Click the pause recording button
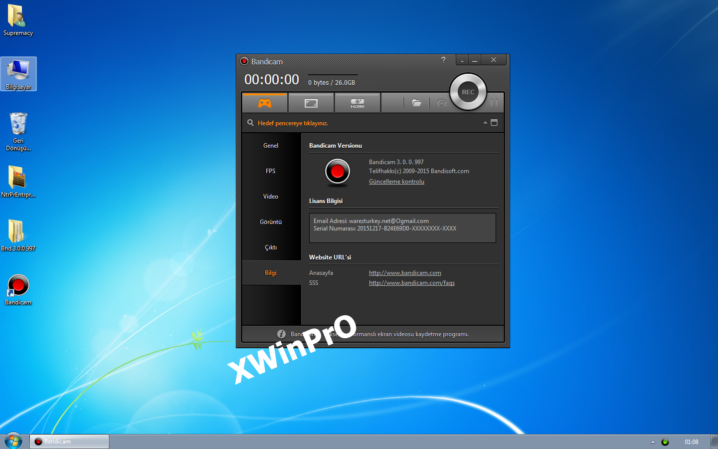718x449 pixels. tap(494, 103)
